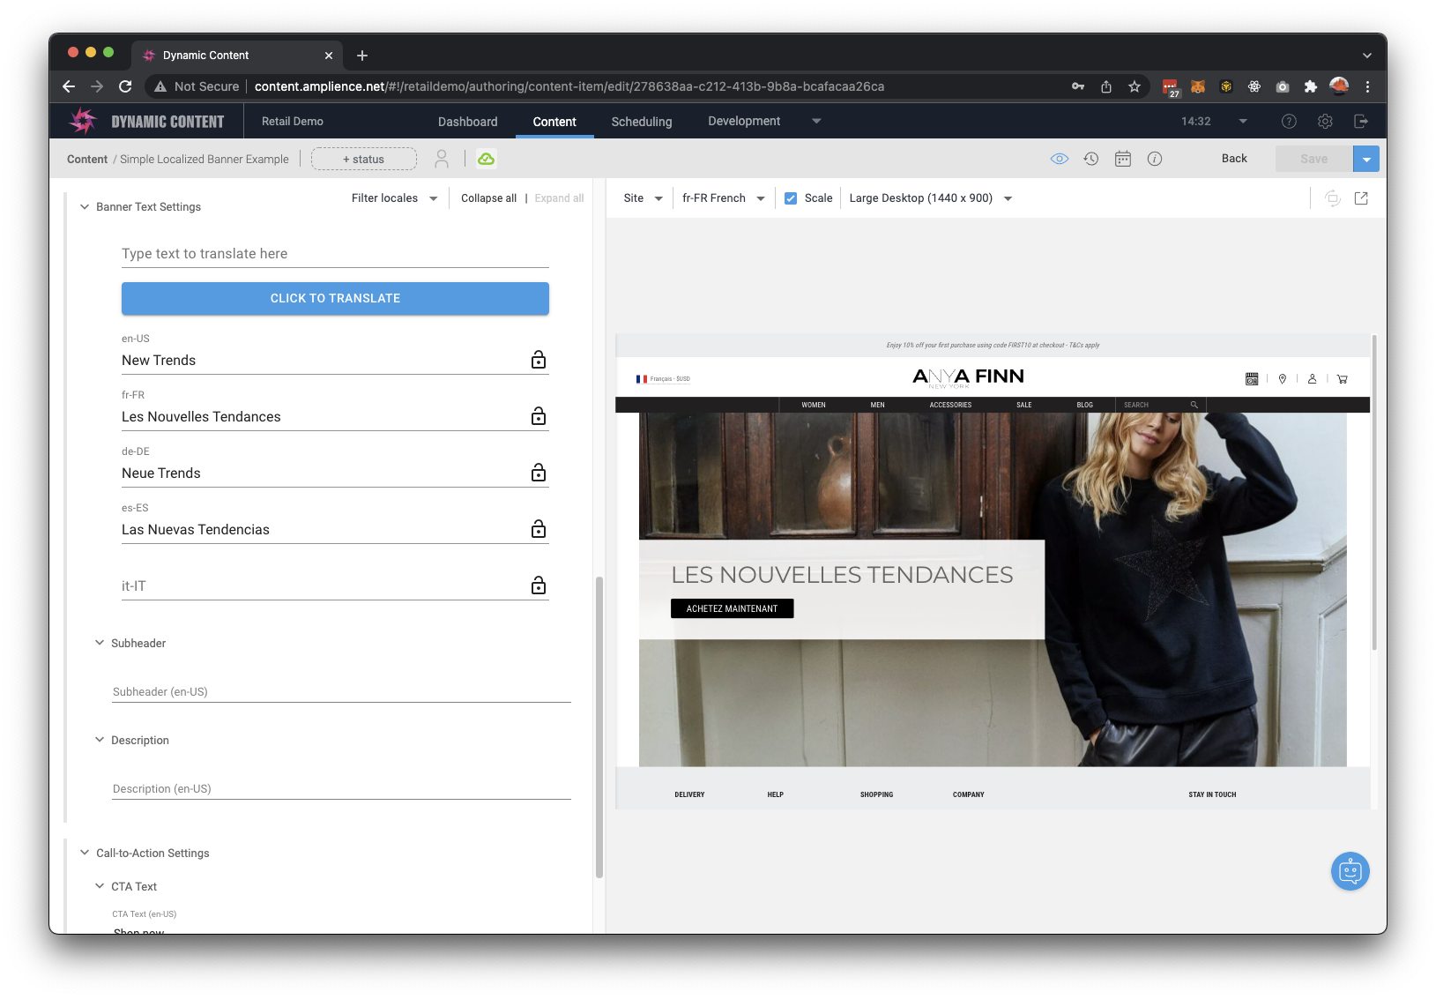Open the Filter locales dropdown

(x=394, y=198)
